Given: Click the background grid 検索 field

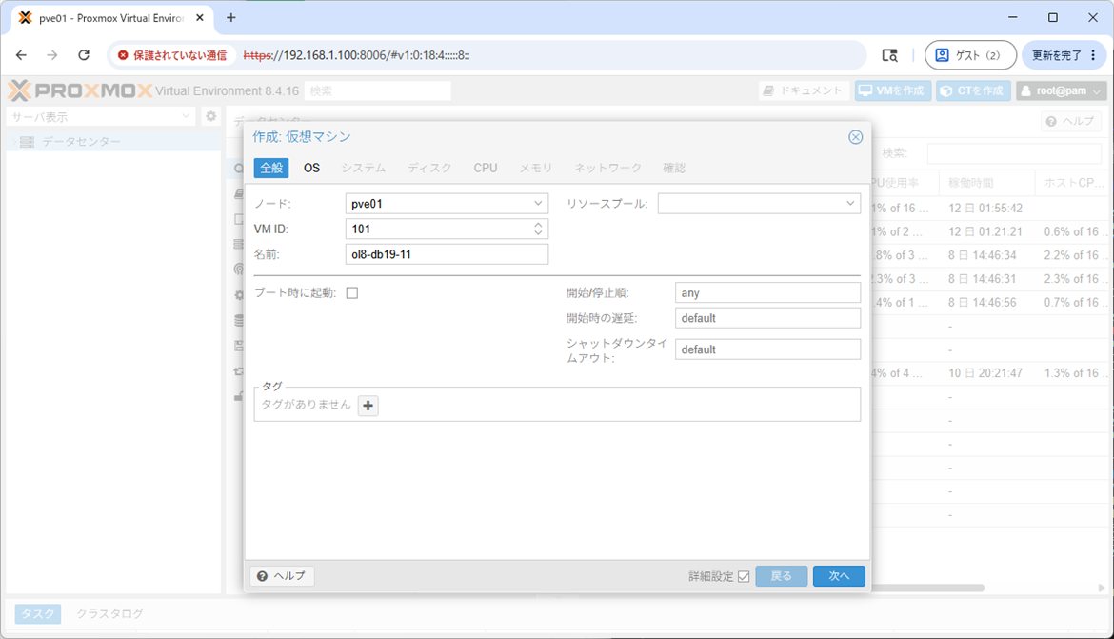Looking at the screenshot, I should tap(1014, 152).
